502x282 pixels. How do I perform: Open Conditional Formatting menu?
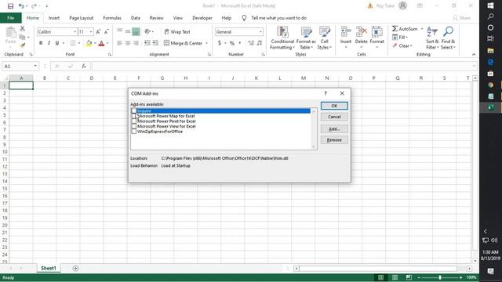tap(282, 38)
